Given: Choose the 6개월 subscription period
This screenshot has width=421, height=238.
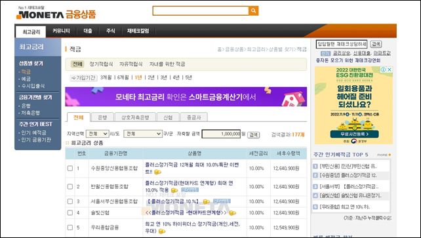Looking at the screenshot, I should click(123, 77).
